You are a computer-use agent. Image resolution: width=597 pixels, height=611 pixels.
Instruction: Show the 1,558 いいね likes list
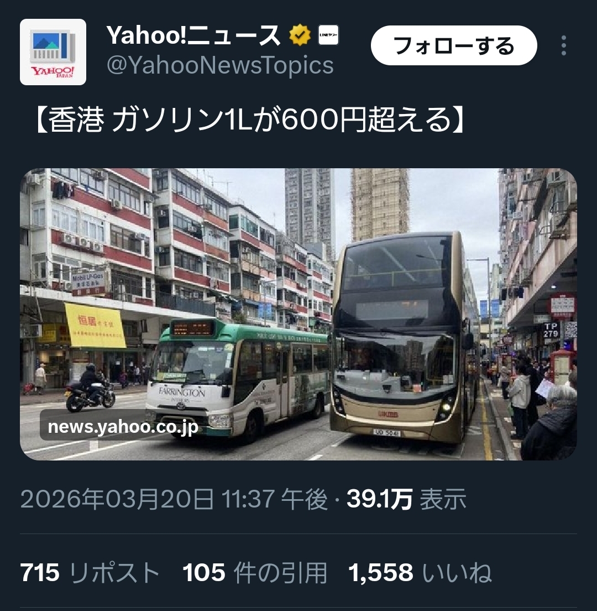coord(420,573)
